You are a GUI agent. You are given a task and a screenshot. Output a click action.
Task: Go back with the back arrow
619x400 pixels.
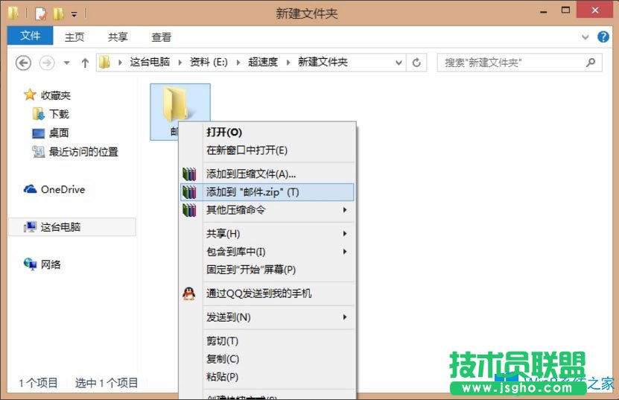(x=23, y=63)
